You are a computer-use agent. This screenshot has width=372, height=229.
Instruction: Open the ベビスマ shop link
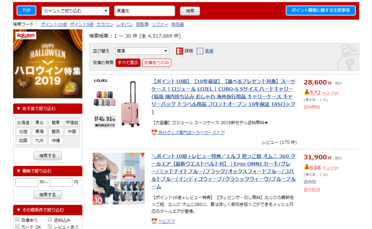point(166,221)
